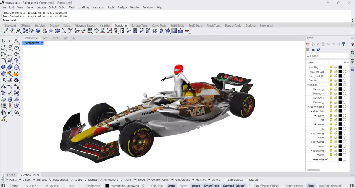Image resolution: width=355 pixels, height=188 pixels.
Task: Collapse the leclerc layer group
Action: [x=308, y=85]
